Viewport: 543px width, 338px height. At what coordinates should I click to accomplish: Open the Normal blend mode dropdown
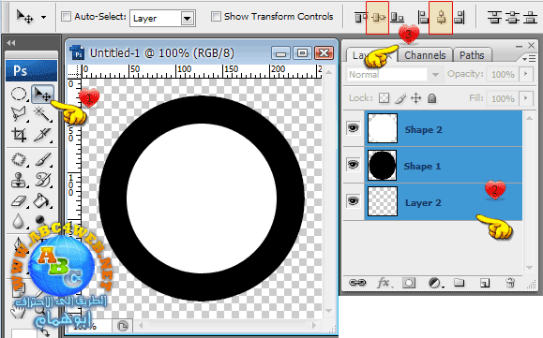pos(394,74)
